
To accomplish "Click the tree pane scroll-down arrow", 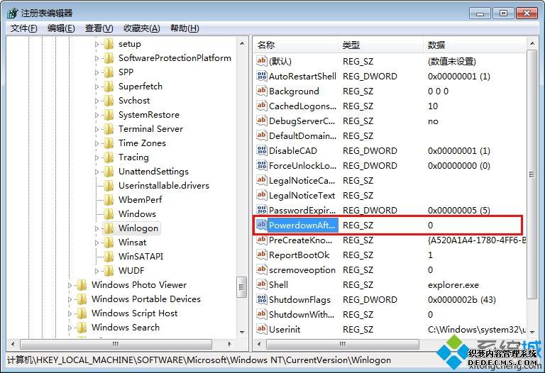I will [242, 333].
